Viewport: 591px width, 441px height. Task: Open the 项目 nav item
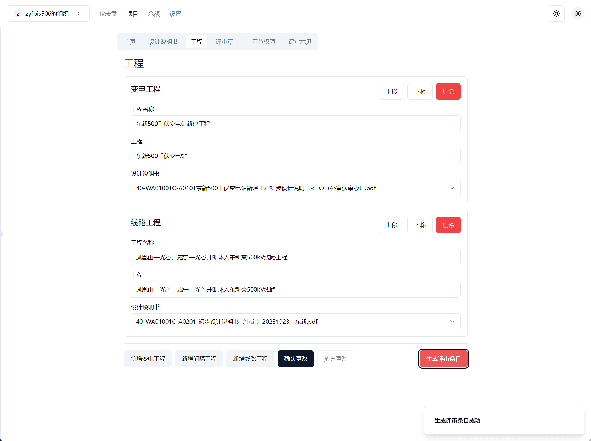click(x=132, y=14)
